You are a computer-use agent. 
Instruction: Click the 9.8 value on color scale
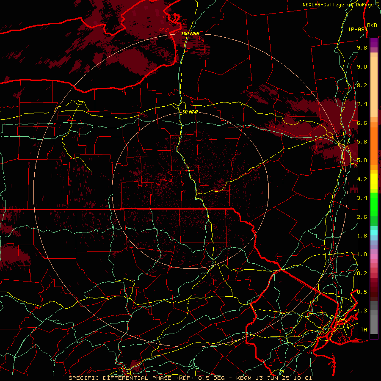click(x=362, y=47)
